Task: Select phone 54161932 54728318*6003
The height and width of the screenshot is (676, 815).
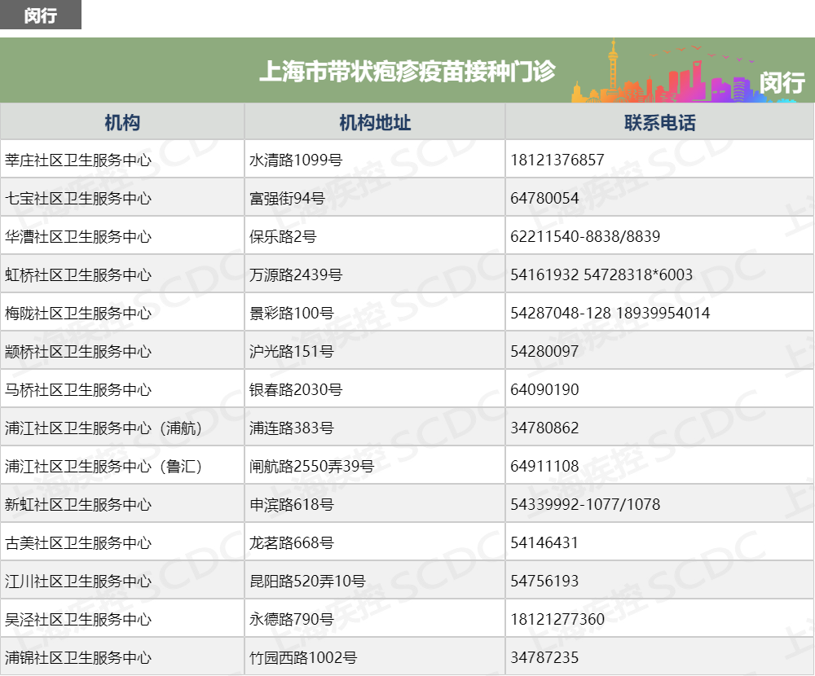Action: (601, 274)
